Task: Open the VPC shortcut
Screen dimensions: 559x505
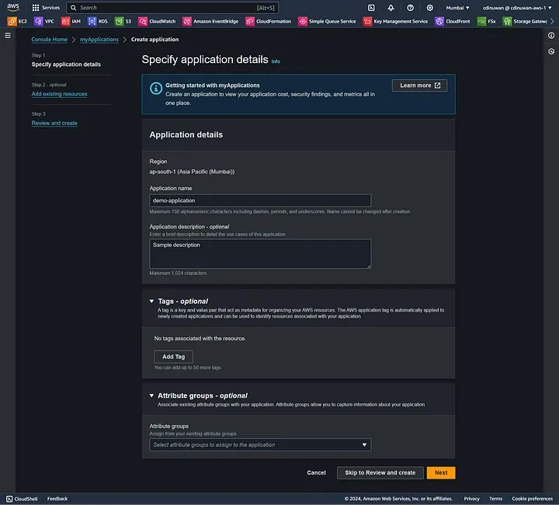Action: tap(44, 22)
